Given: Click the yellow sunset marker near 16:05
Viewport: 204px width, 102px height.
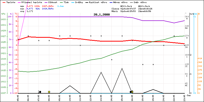Looking at the screenshot, I should 132,92.
